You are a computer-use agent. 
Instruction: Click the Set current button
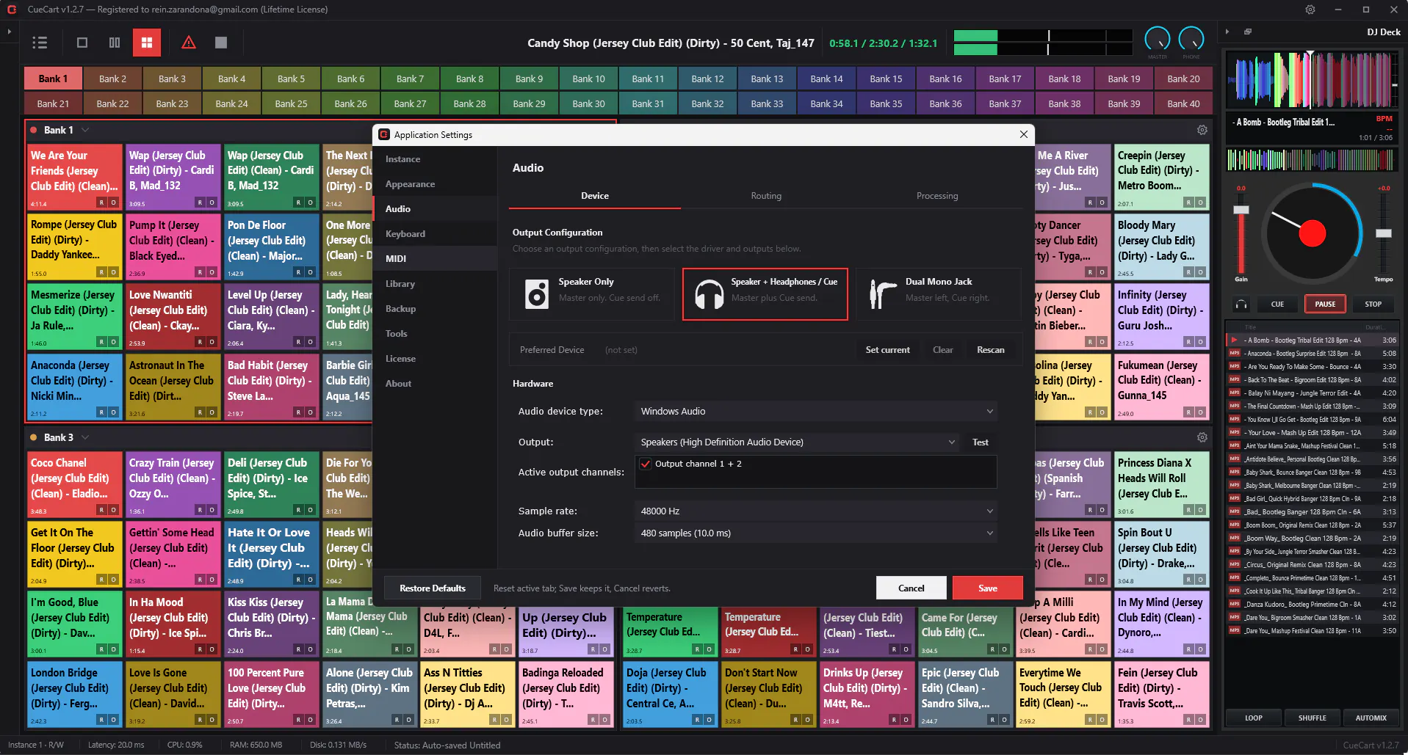click(x=887, y=350)
